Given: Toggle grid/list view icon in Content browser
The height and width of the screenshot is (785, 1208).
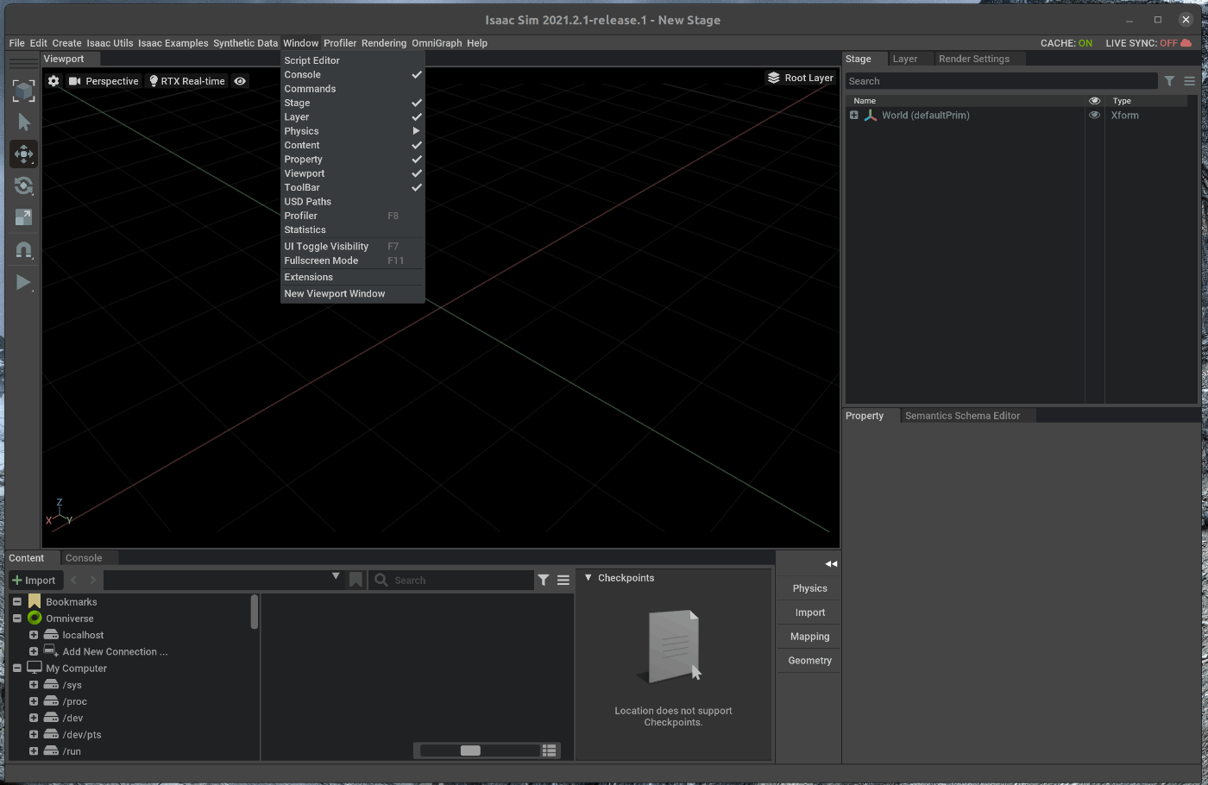Looking at the screenshot, I should pyautogui.click(x=550, y=750).
